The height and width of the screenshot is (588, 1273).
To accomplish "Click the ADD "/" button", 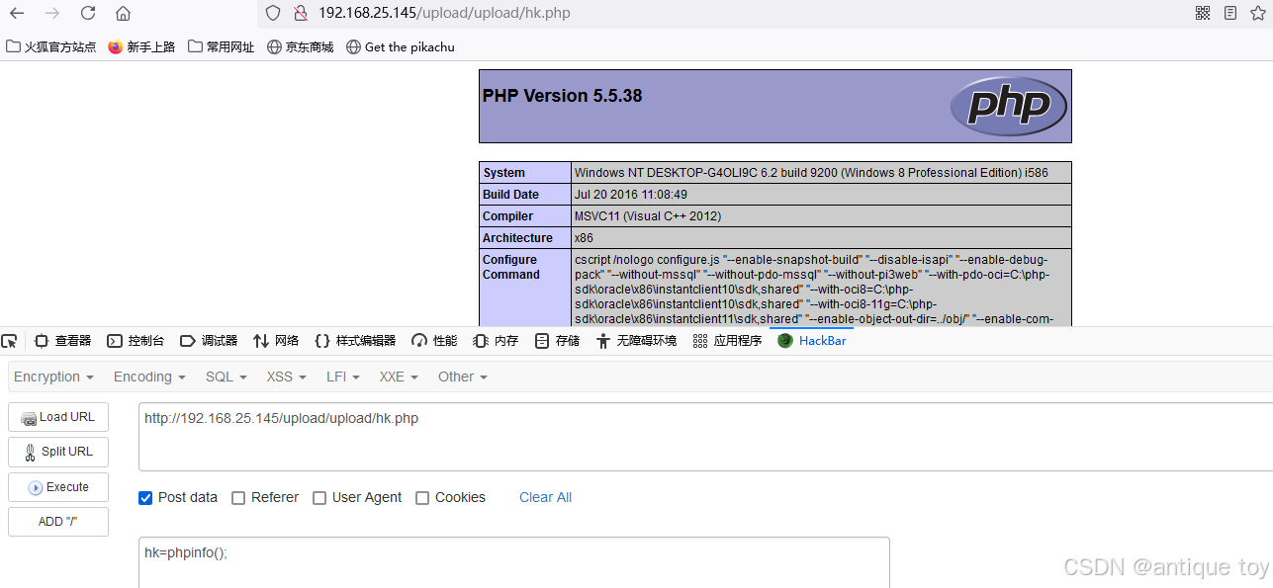I will tap(58, 522).
